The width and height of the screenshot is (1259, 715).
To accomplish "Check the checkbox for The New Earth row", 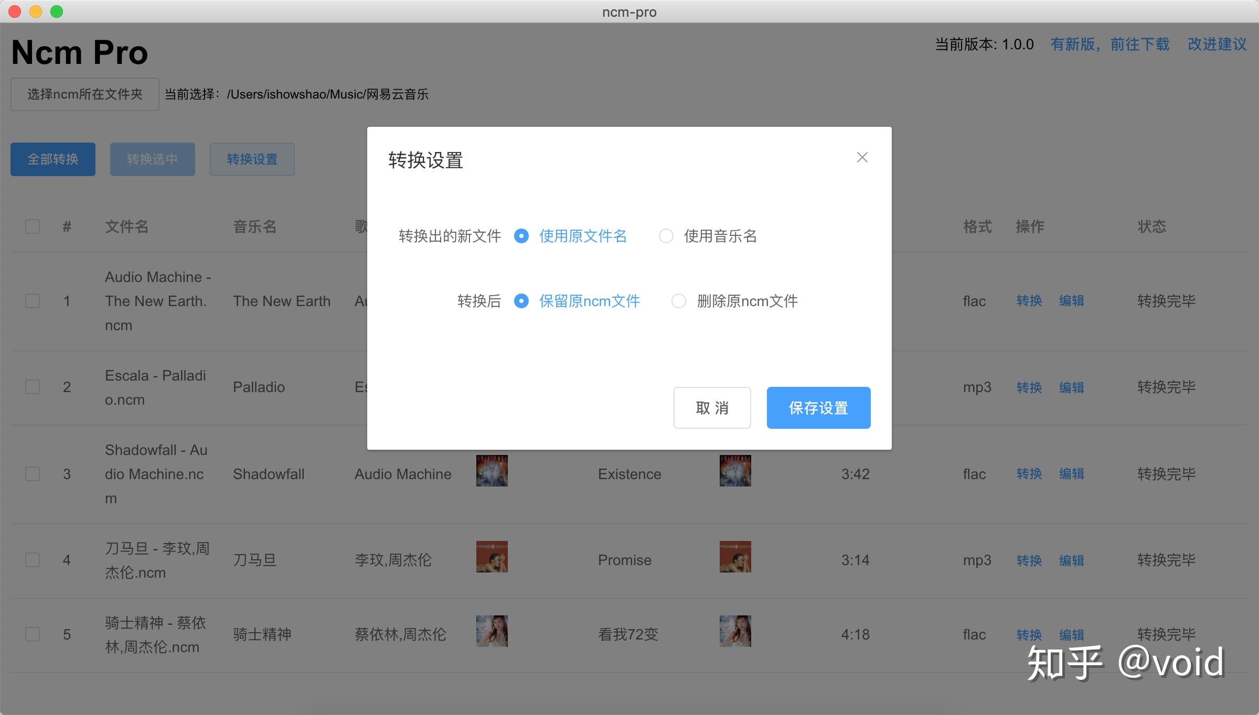I will point(32,300).
